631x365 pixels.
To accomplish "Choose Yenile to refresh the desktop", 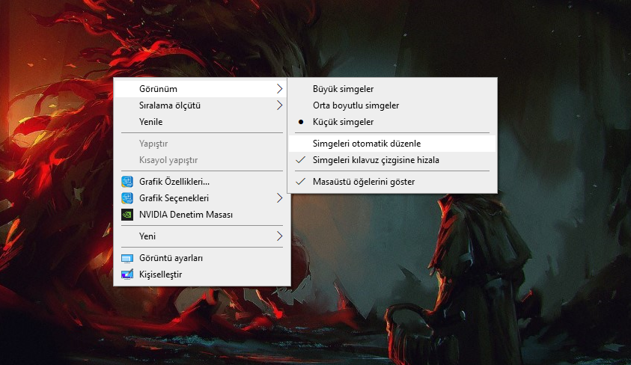I will tap(202, 122).
